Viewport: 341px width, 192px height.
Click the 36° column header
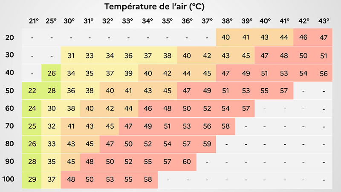187,21
